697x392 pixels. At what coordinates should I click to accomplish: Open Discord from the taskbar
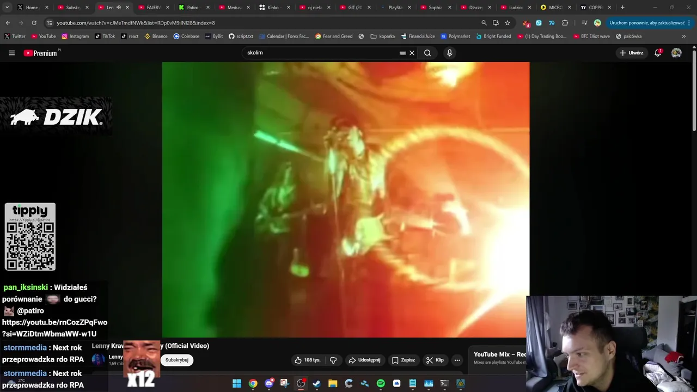pyautogui.click(x=268, y=383)
